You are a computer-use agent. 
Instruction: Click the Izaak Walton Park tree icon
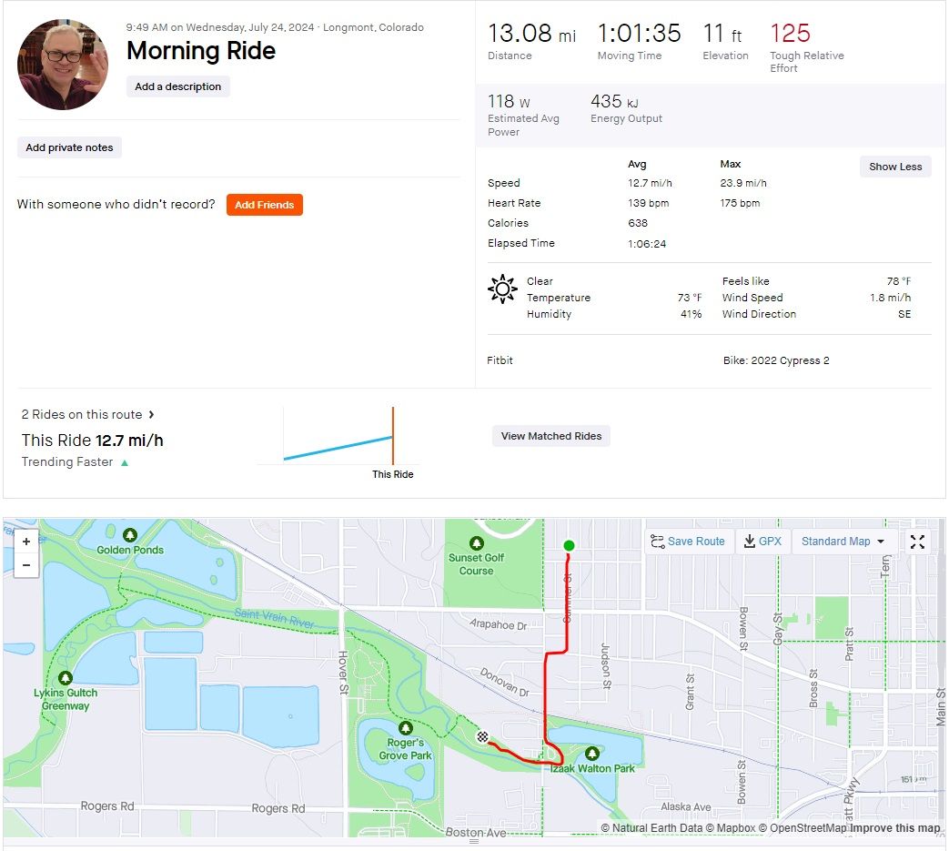(593, 754)
